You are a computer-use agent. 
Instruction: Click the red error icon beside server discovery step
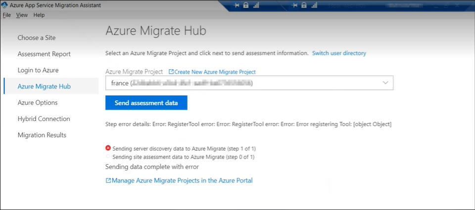point(108,148)
